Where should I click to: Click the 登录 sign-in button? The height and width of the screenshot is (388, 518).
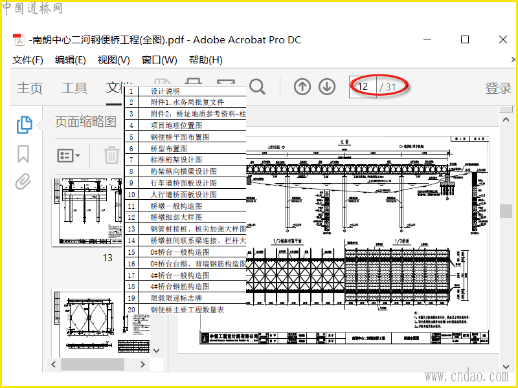click(498, 88)
